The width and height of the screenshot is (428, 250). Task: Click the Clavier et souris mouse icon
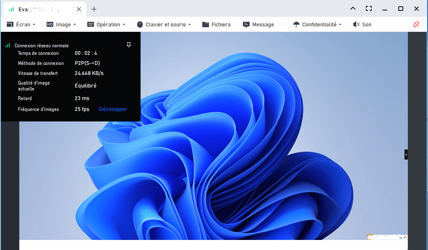point(140,25)
